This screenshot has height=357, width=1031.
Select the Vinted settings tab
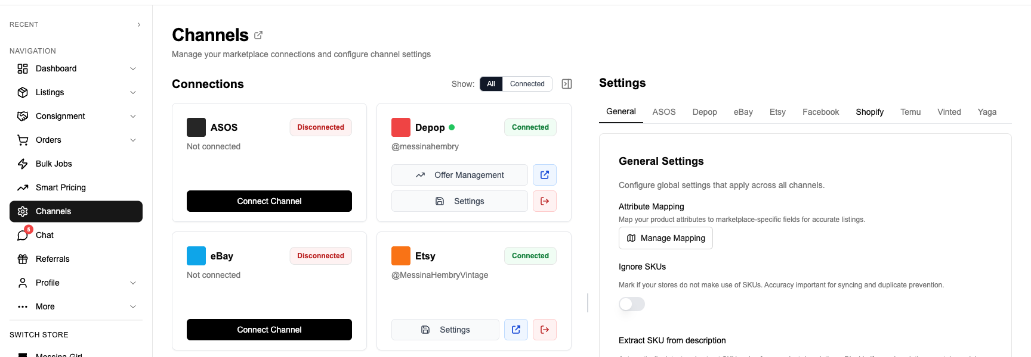pyautogui.click(x=949, y=112)
